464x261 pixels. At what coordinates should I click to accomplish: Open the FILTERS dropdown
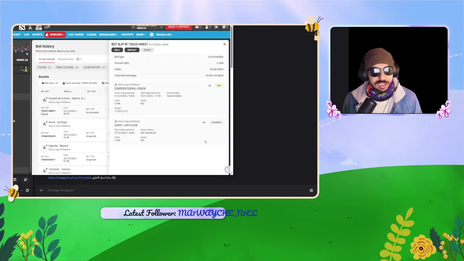coord(44,67)
